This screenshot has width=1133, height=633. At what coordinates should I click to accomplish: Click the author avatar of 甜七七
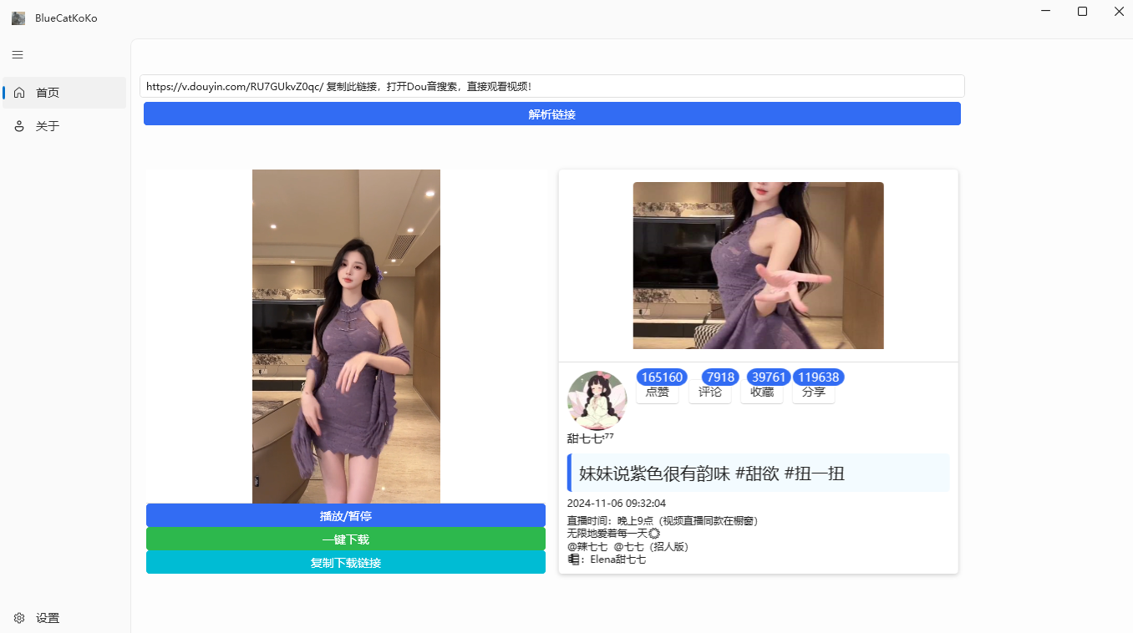597,400
